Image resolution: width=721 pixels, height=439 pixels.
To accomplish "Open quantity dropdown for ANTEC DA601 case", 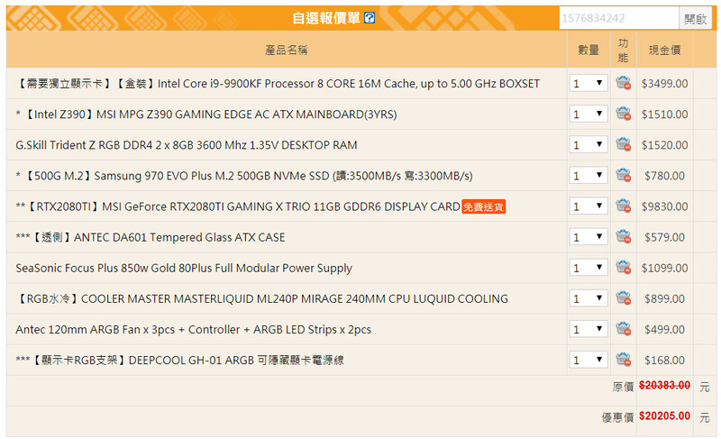I will click(589, 237).
